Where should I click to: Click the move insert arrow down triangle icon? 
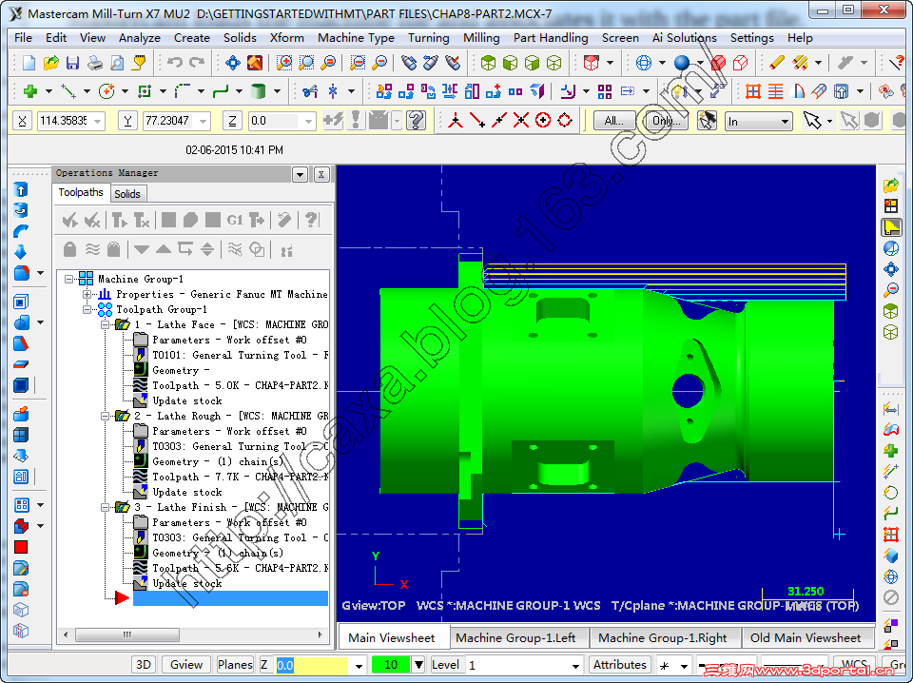141,250
